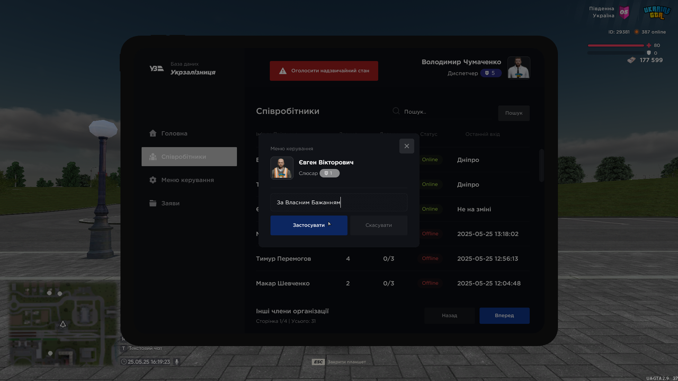Click Offline status in Макар Шевченко row
The image size is (678, 381).
[430, 283]
